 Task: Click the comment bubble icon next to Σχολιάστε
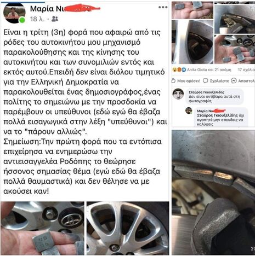pyautogui.click(x=206, y=81)
